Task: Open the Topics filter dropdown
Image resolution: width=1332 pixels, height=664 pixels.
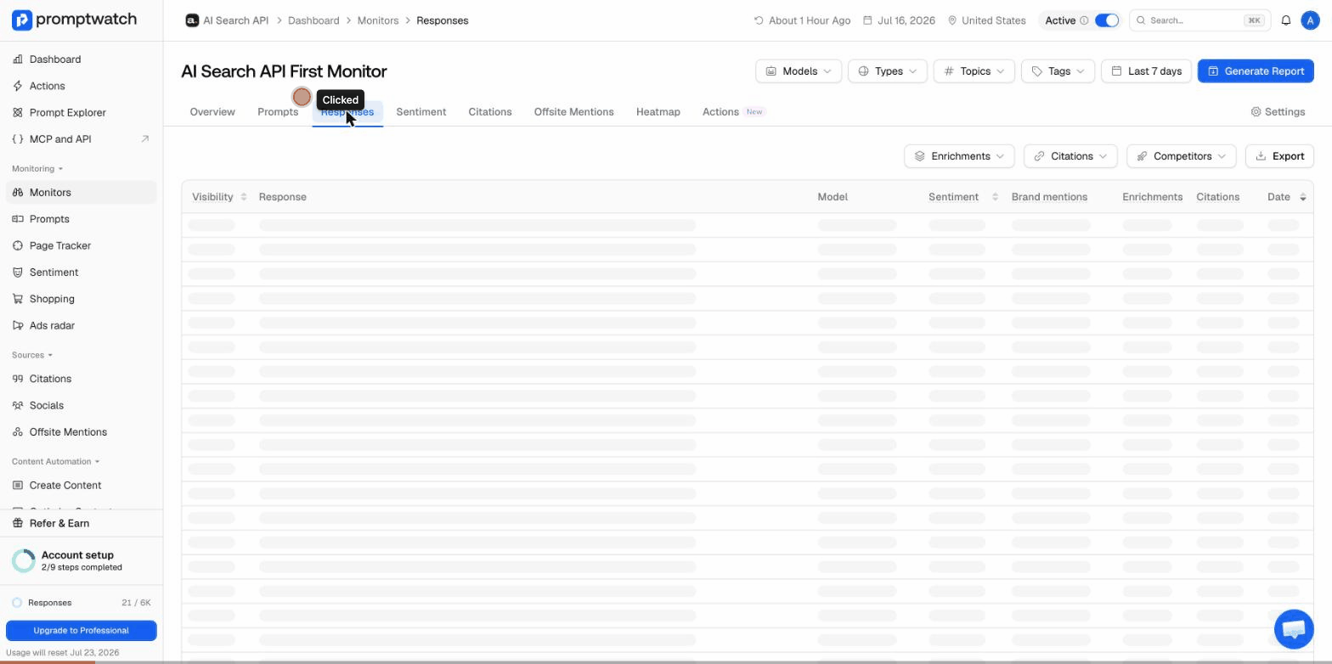Action: (974, 71)
